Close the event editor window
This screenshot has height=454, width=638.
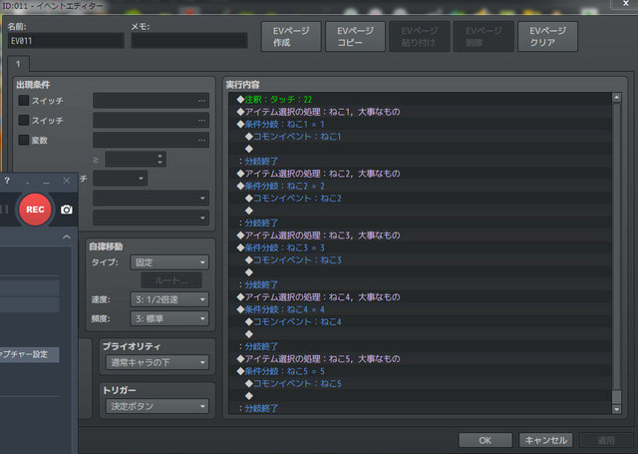coord(626,3)
